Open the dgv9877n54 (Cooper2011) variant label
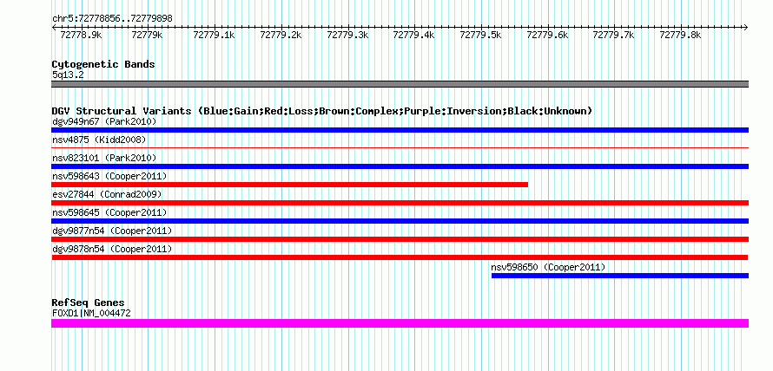The image size is (773, 371). pos(112,231)
